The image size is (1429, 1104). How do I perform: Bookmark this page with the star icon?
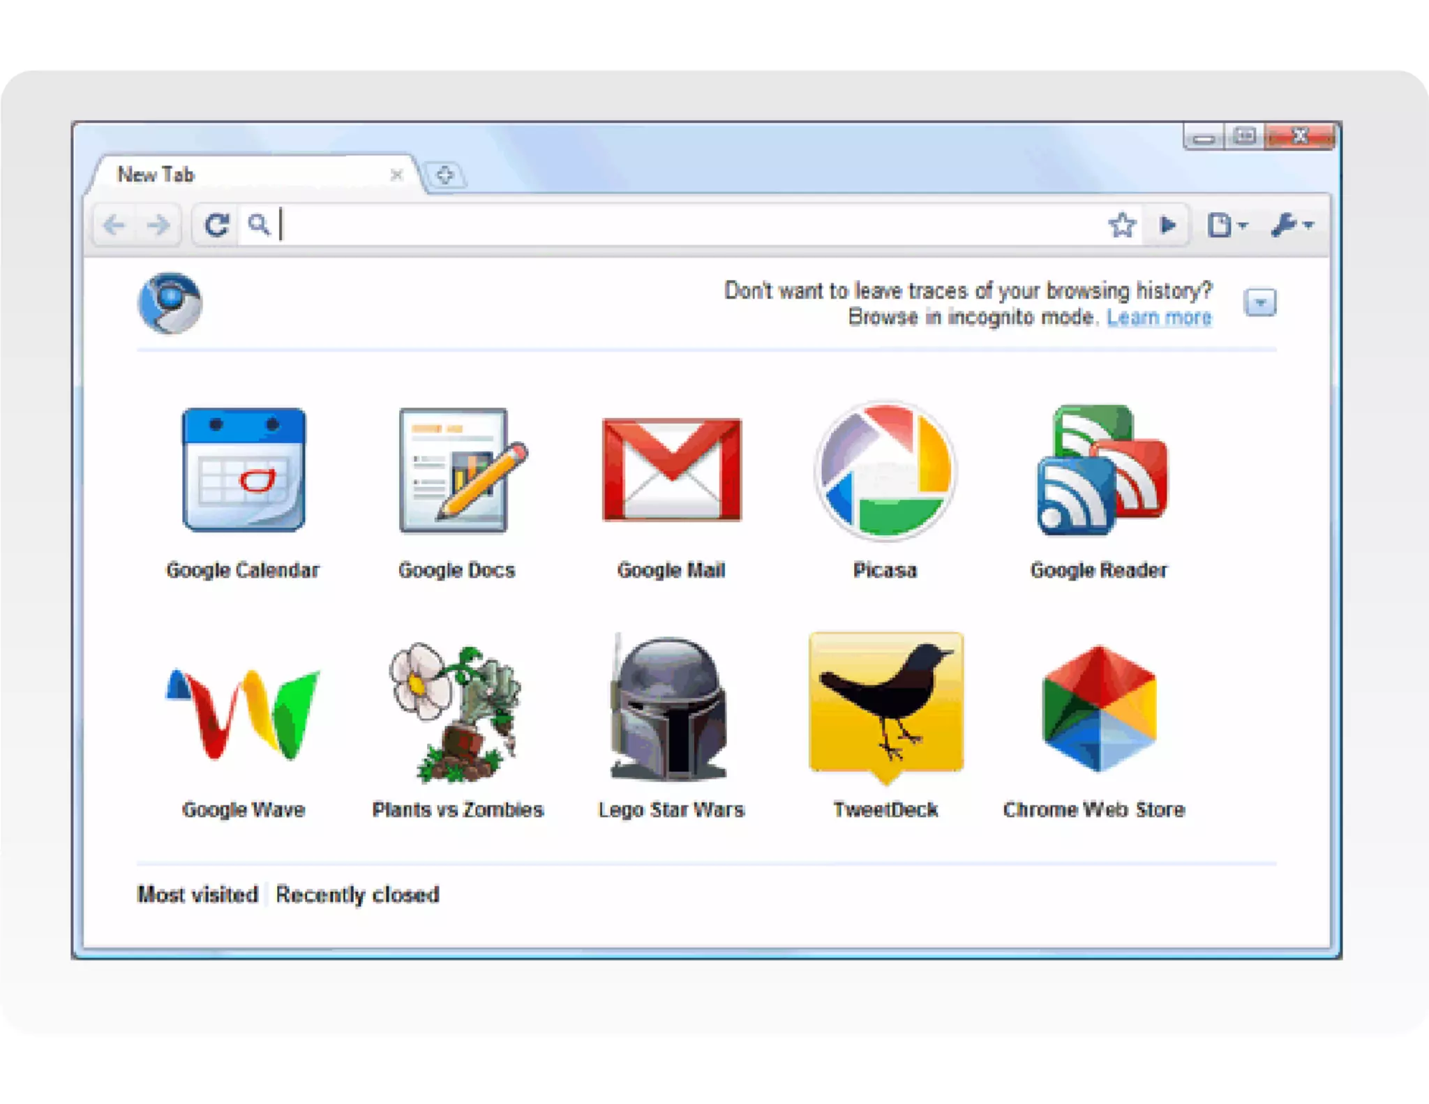click(x=1122, y=225)
